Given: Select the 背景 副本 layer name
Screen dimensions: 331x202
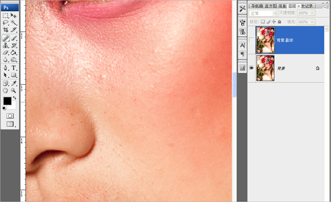Looking at the screenshot, I should pyautogui.click(x=285, y=40).
